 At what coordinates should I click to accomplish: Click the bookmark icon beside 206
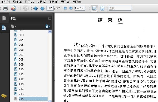click(16, 49)
